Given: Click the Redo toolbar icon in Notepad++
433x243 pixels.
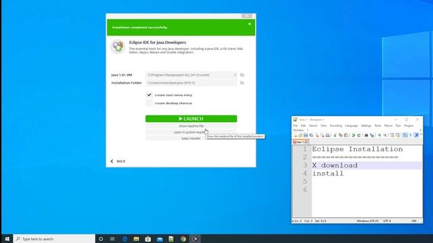Looking at the screenshot, I should pos(359,135).
